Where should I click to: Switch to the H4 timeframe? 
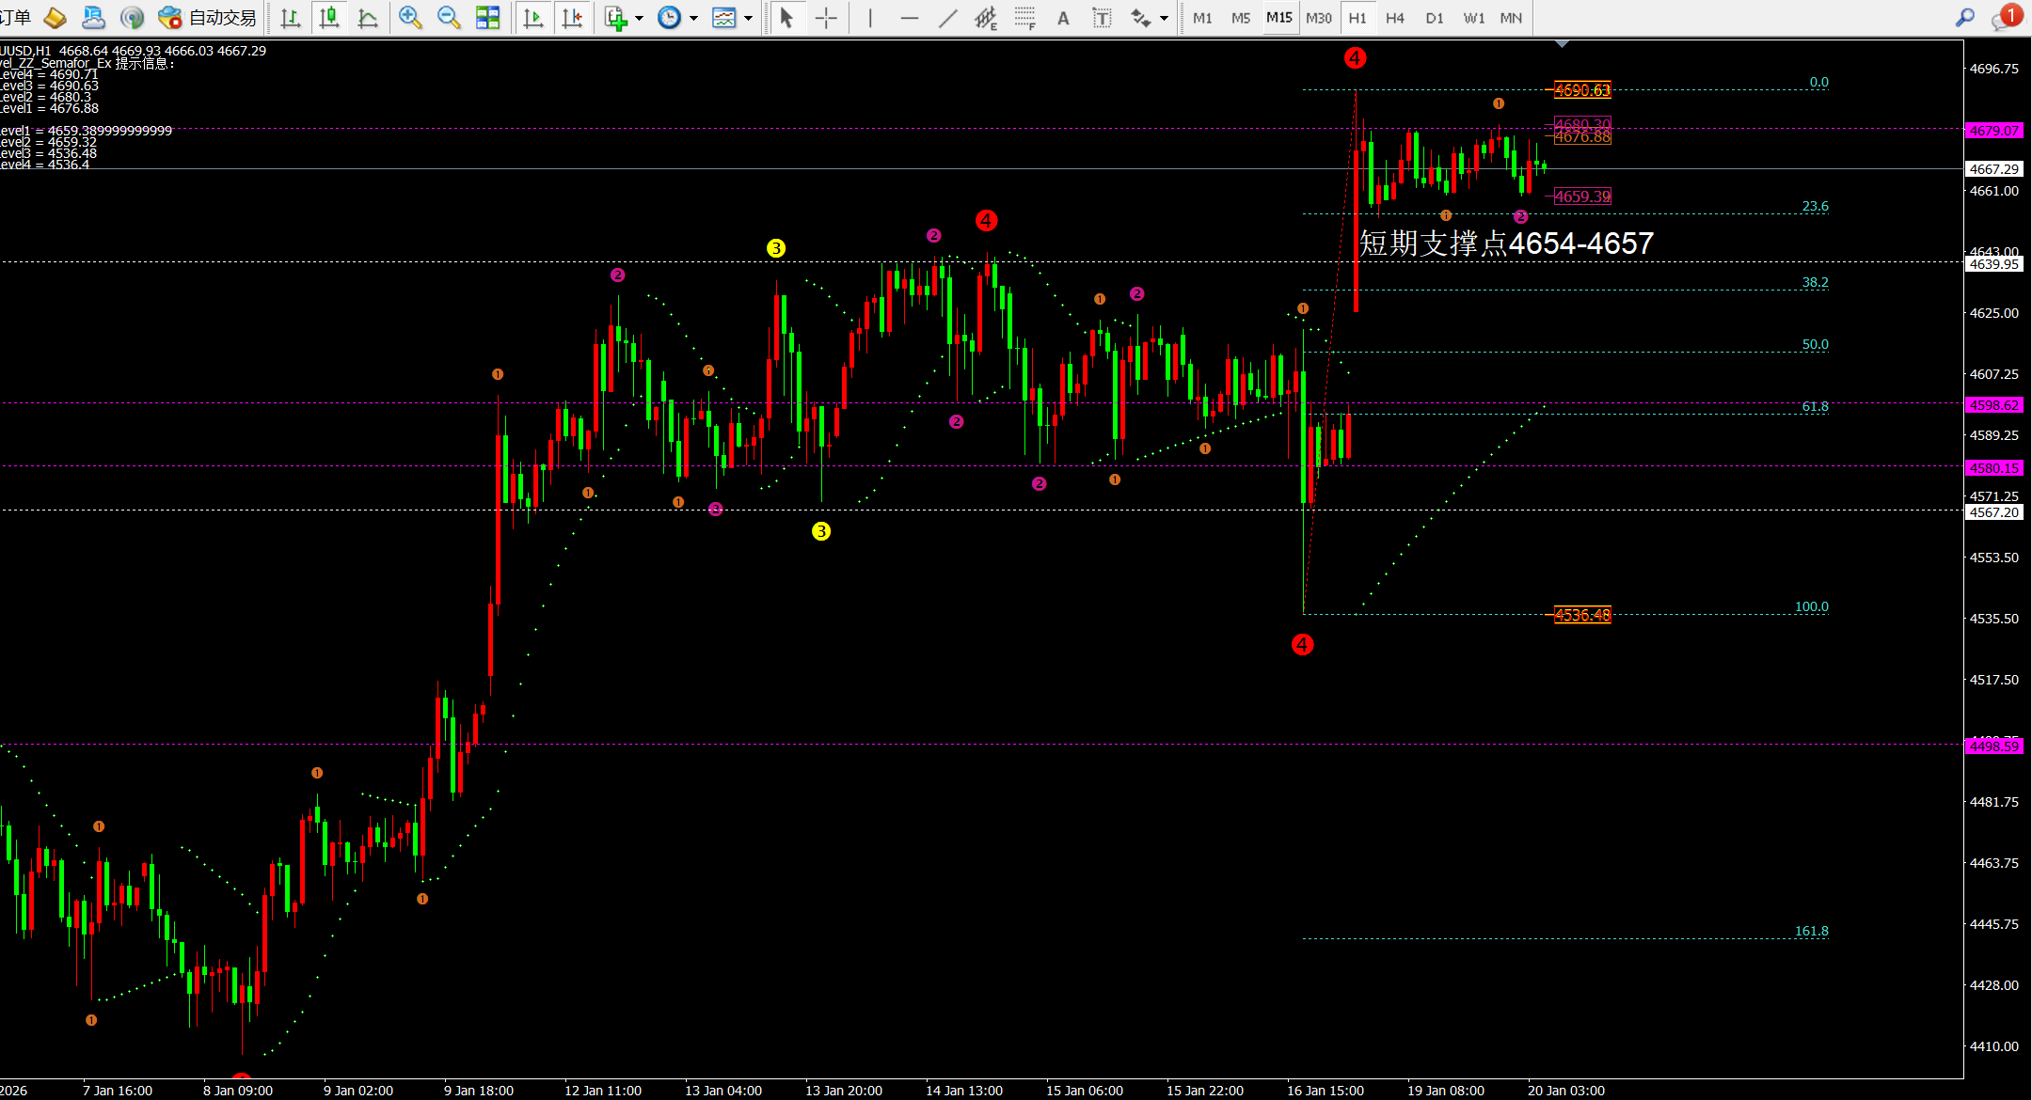click(1395, 18)
